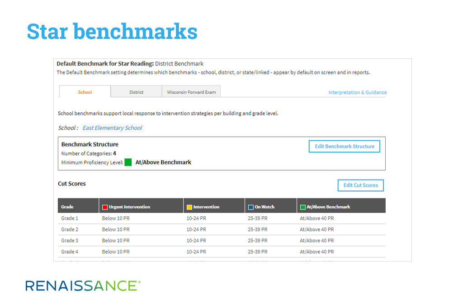The image size is (472, 295).
Task: Click the East Elementary School link
Action: coord(112,128)
